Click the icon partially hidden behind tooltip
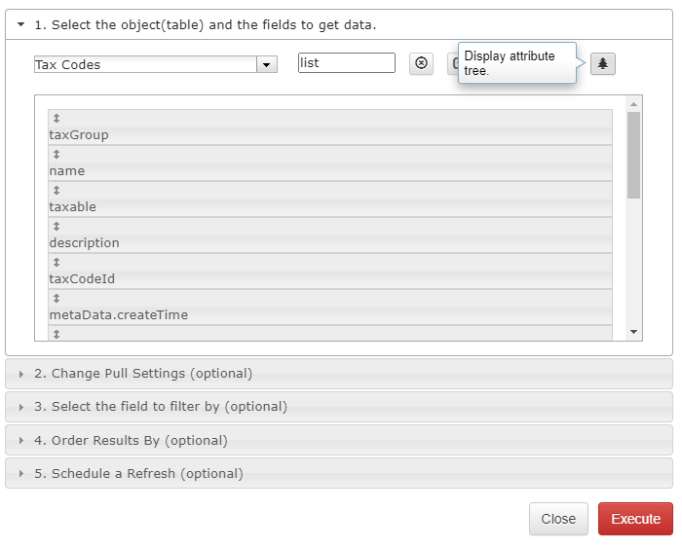 pos(453,64)
